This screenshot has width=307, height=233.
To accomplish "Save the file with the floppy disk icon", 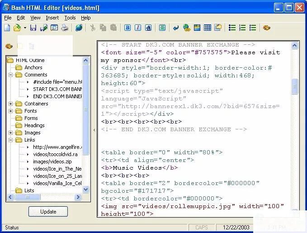I will (33, 28).
